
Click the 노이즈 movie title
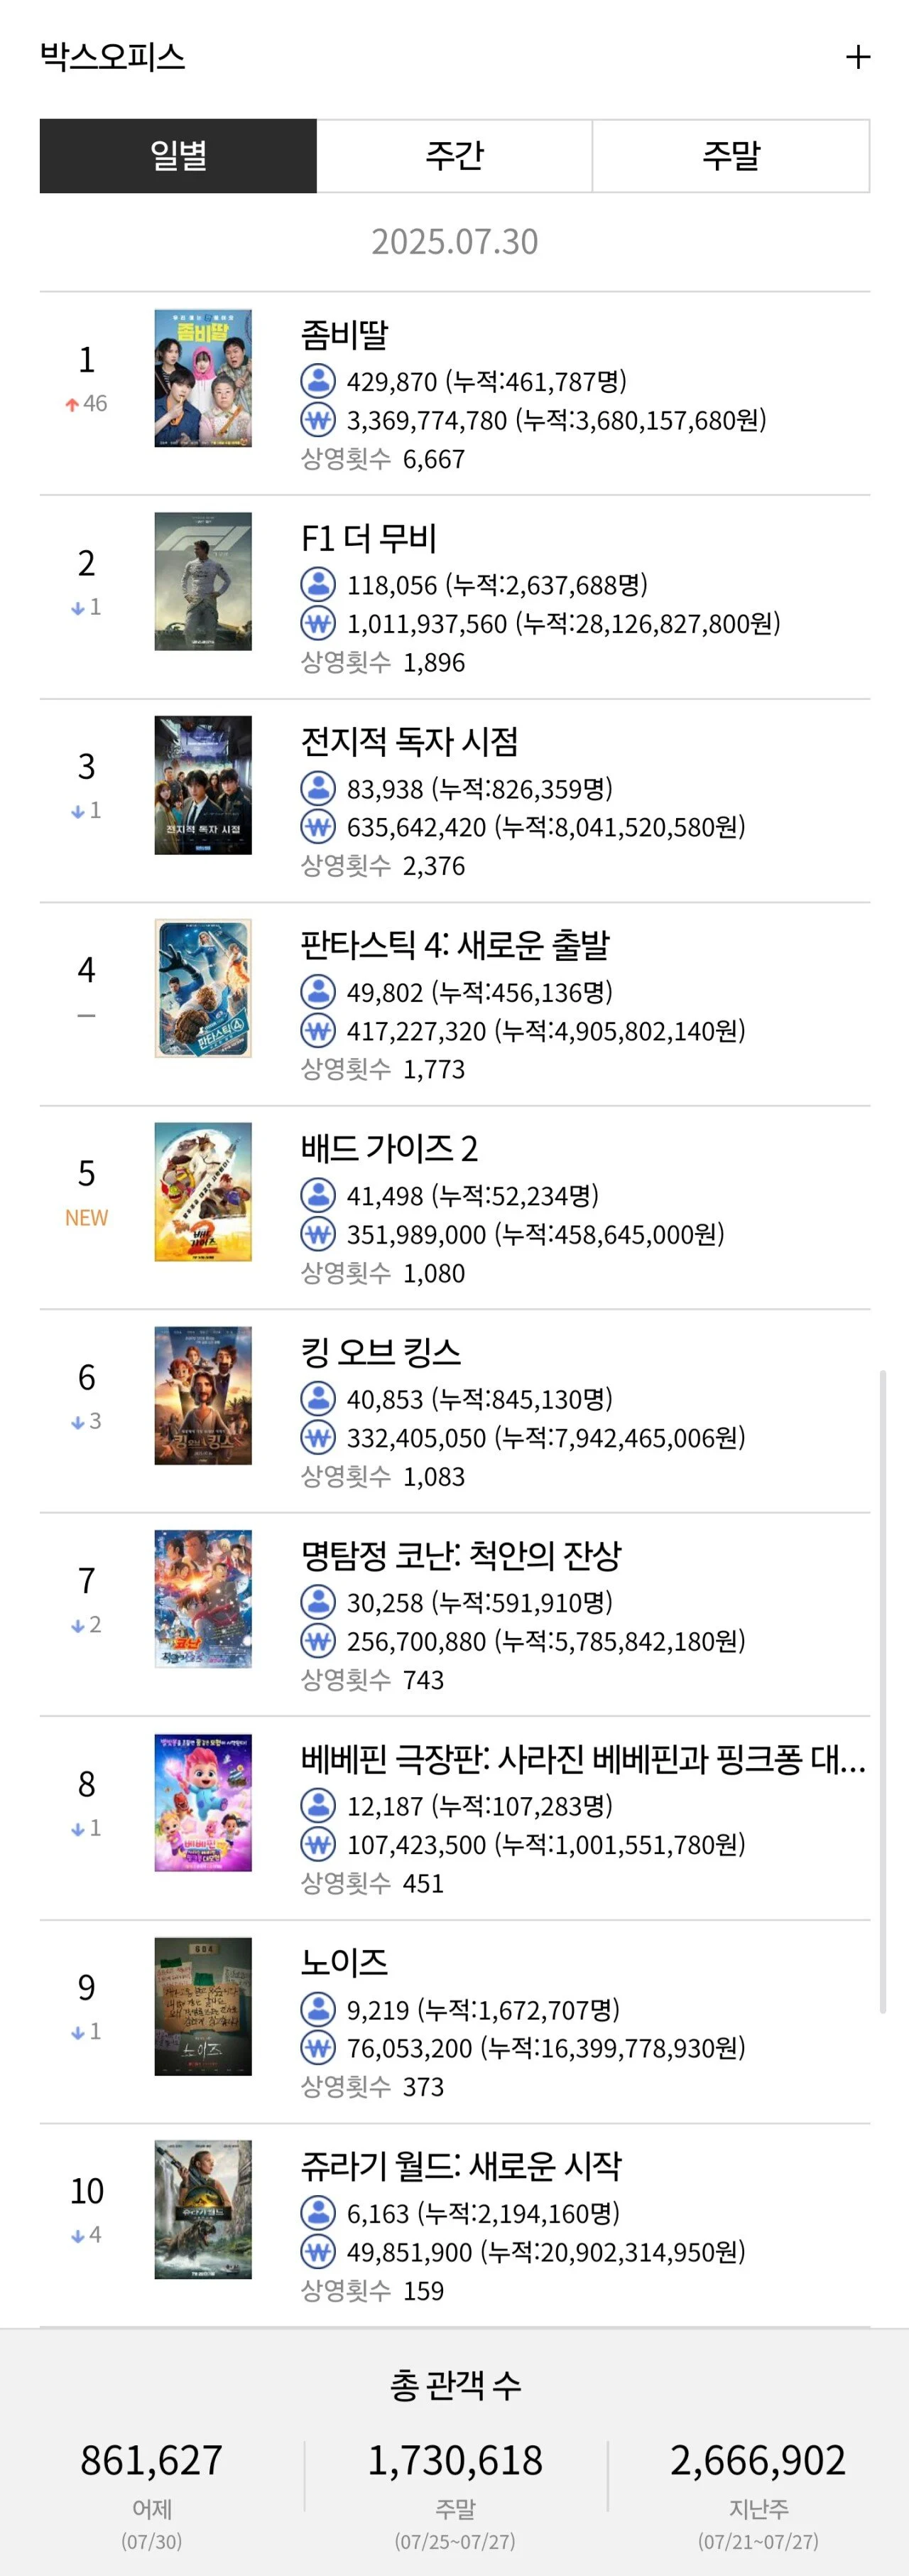[344, 1962]
